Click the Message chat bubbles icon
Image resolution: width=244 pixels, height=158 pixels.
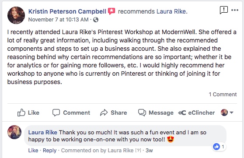[142, 112]
